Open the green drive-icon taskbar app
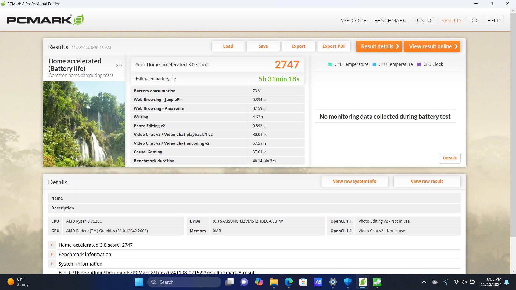The width and height of the screenshot is (516, 290). (377, 282)
